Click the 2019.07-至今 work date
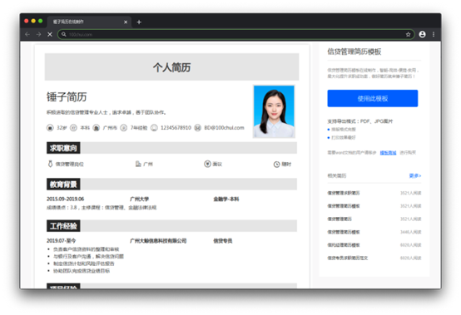Image resolution: width=461 pixels, height=315 pixels. pos(61,241)
